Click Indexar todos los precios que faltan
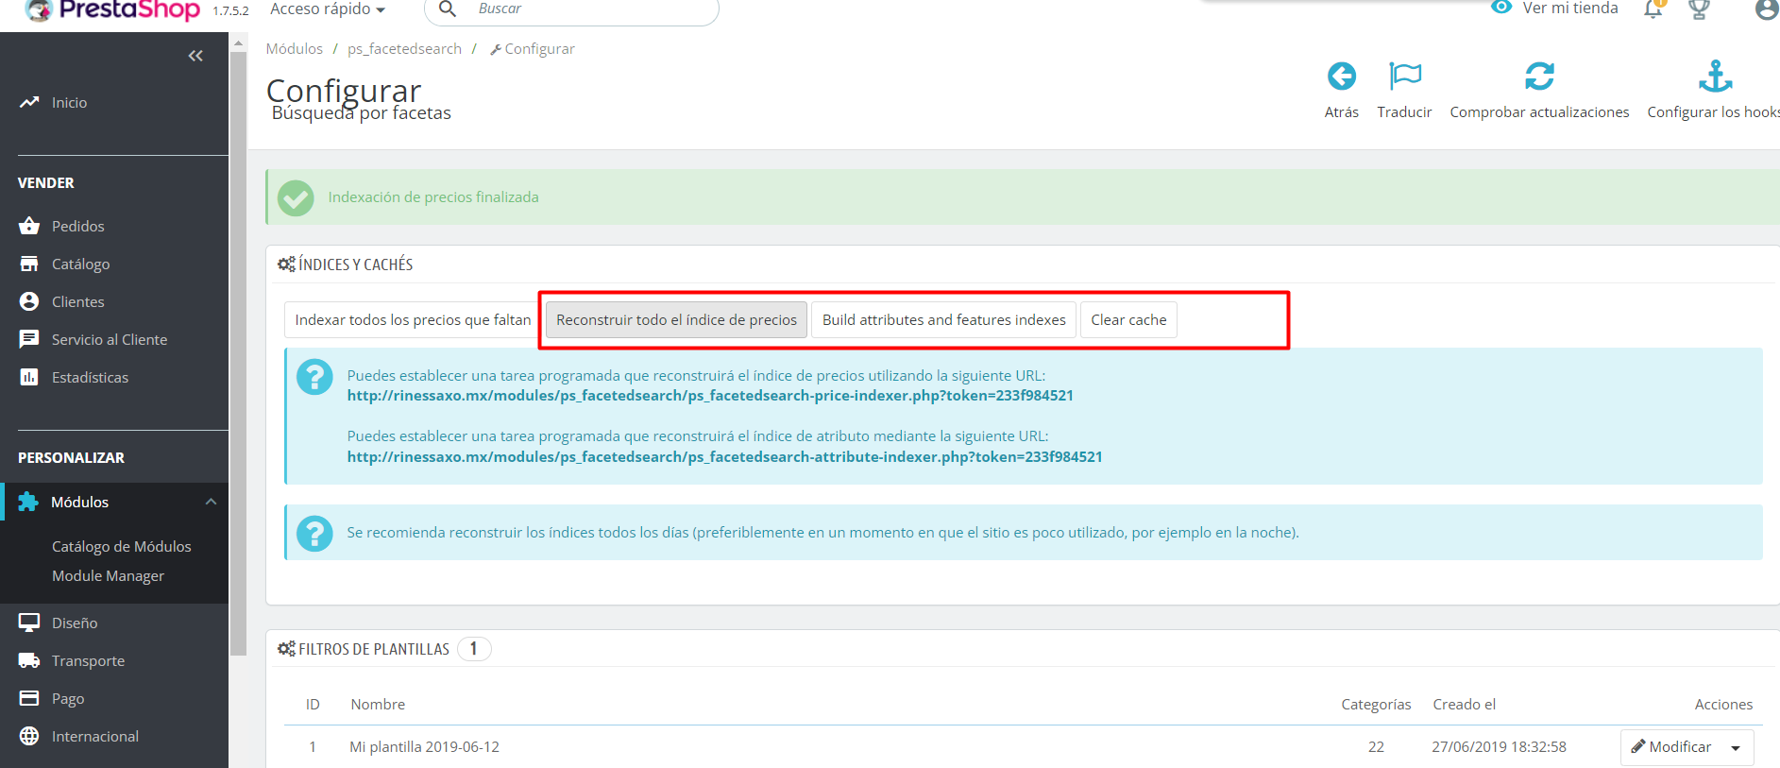 [x=413, y=319]
